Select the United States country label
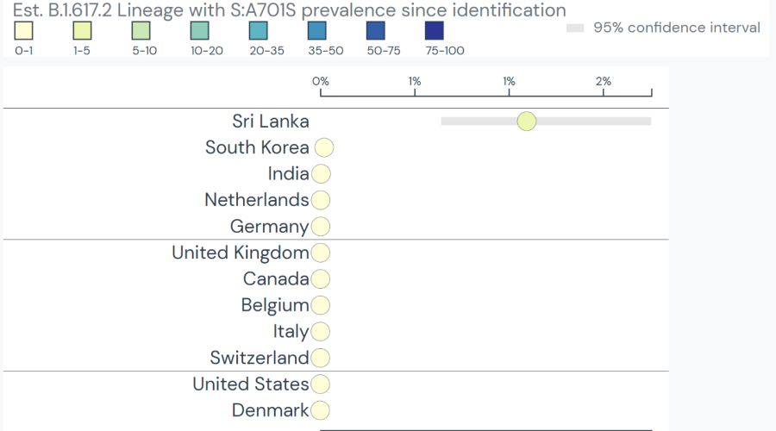776x431 pixels. 250,384
